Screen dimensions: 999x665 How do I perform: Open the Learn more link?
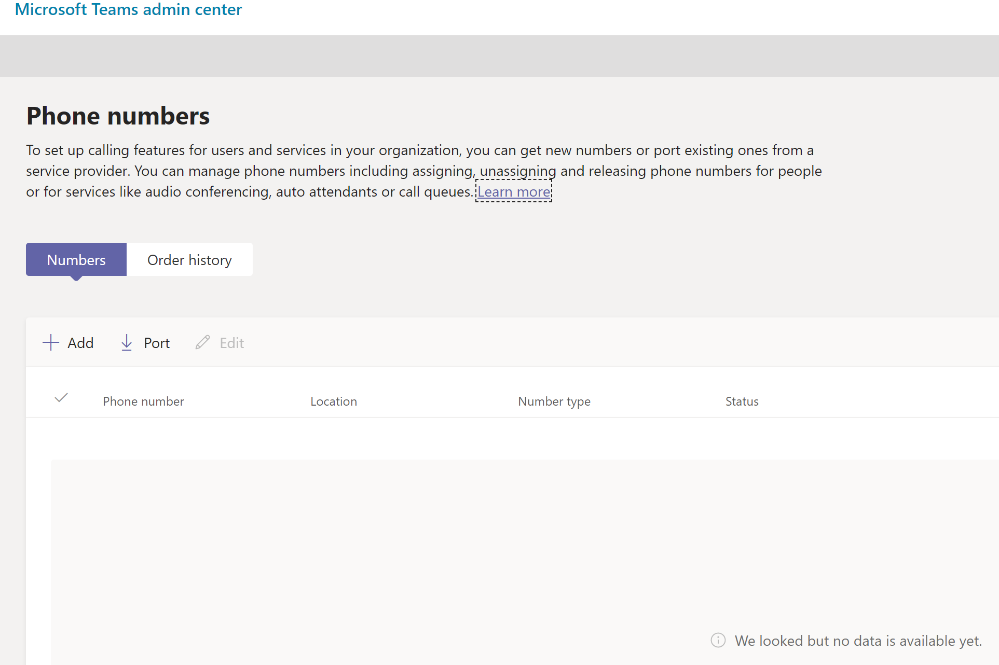(x=514, y=191)
